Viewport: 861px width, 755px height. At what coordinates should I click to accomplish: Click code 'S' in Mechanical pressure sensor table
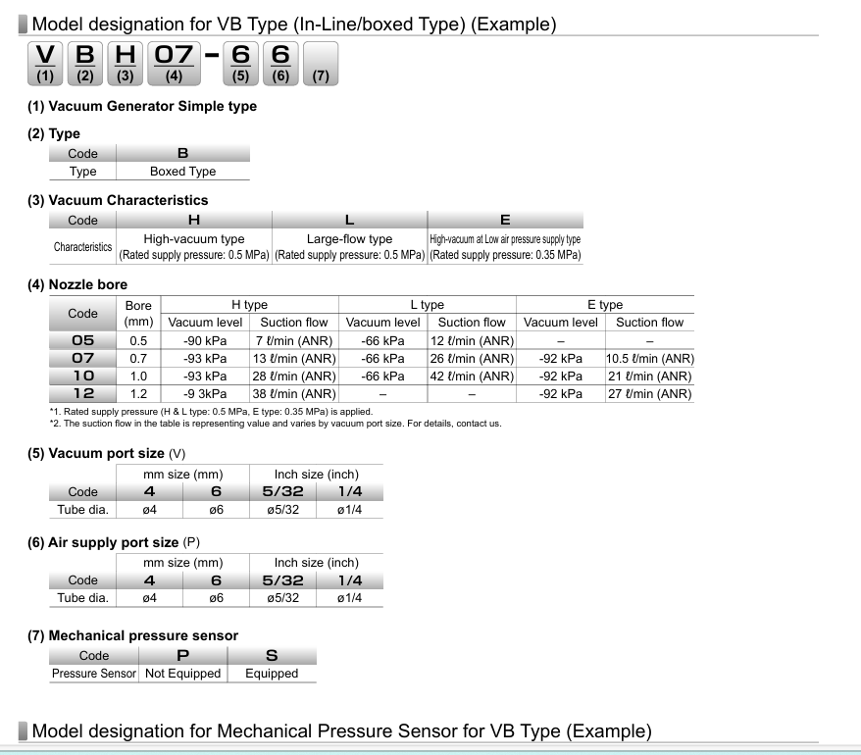tap(272, 656)
